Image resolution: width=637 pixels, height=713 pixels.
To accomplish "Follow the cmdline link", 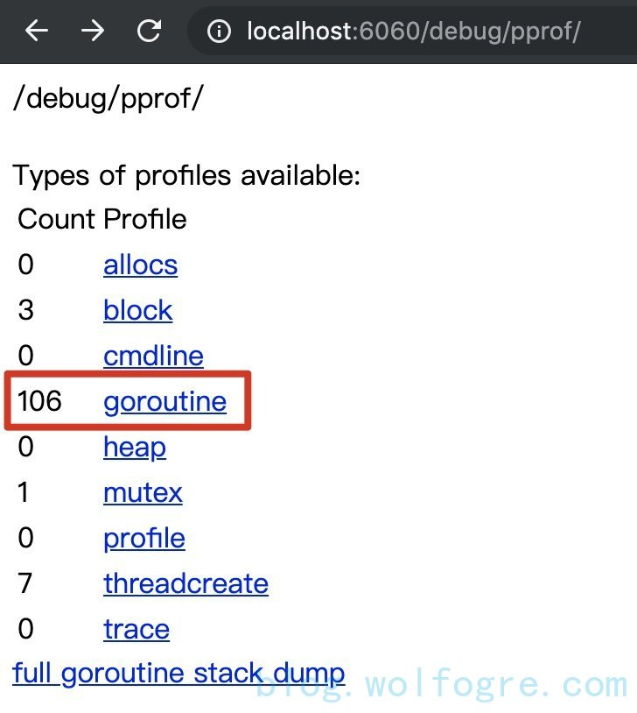I will [153, 356].
